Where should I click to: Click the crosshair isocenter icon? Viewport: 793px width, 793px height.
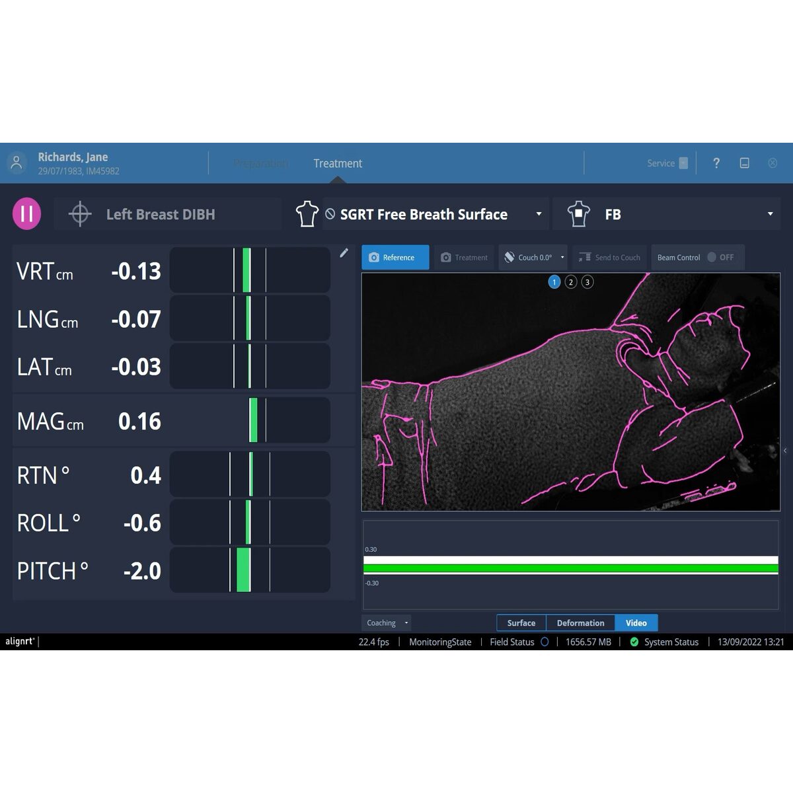point(80,214)
